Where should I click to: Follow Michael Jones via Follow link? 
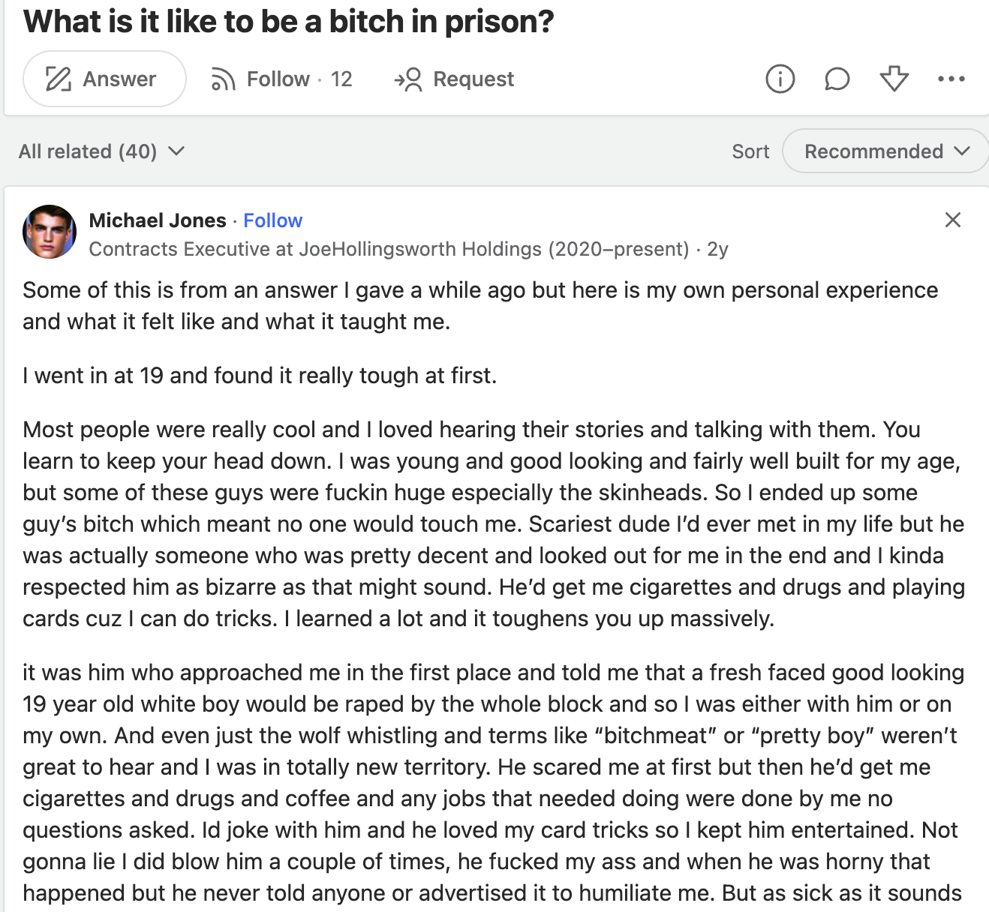(x=272, y=220)
